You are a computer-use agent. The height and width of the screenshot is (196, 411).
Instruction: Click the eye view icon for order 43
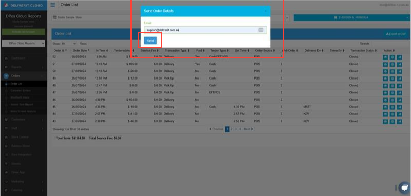tap(385, 121)
